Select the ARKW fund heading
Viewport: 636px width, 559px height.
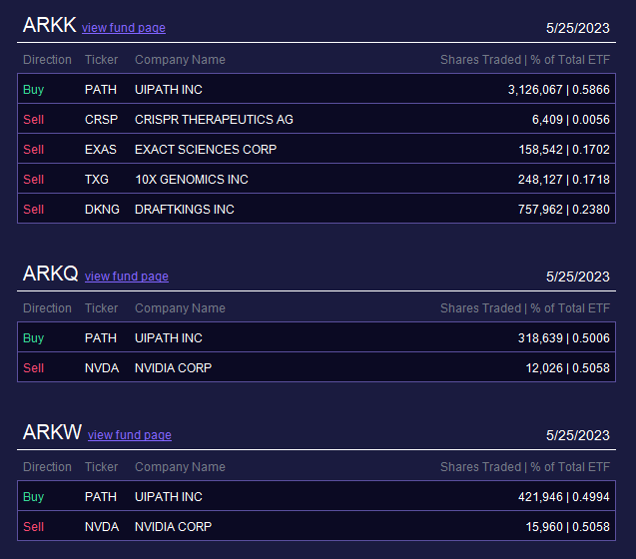coord(52,432)
